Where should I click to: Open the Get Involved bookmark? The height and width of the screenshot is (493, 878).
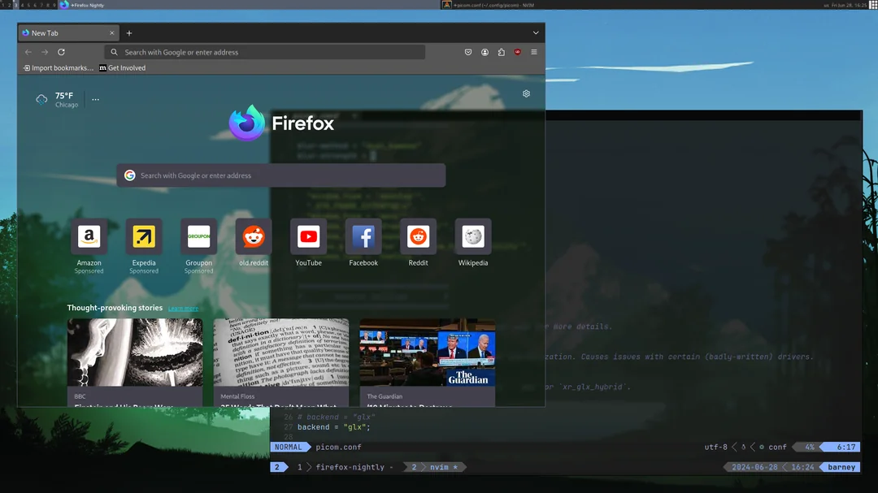tap(122, 67)
